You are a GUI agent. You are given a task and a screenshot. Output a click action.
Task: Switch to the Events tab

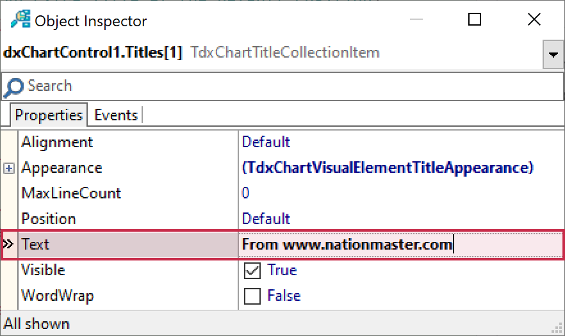click(x=115, y=115)
